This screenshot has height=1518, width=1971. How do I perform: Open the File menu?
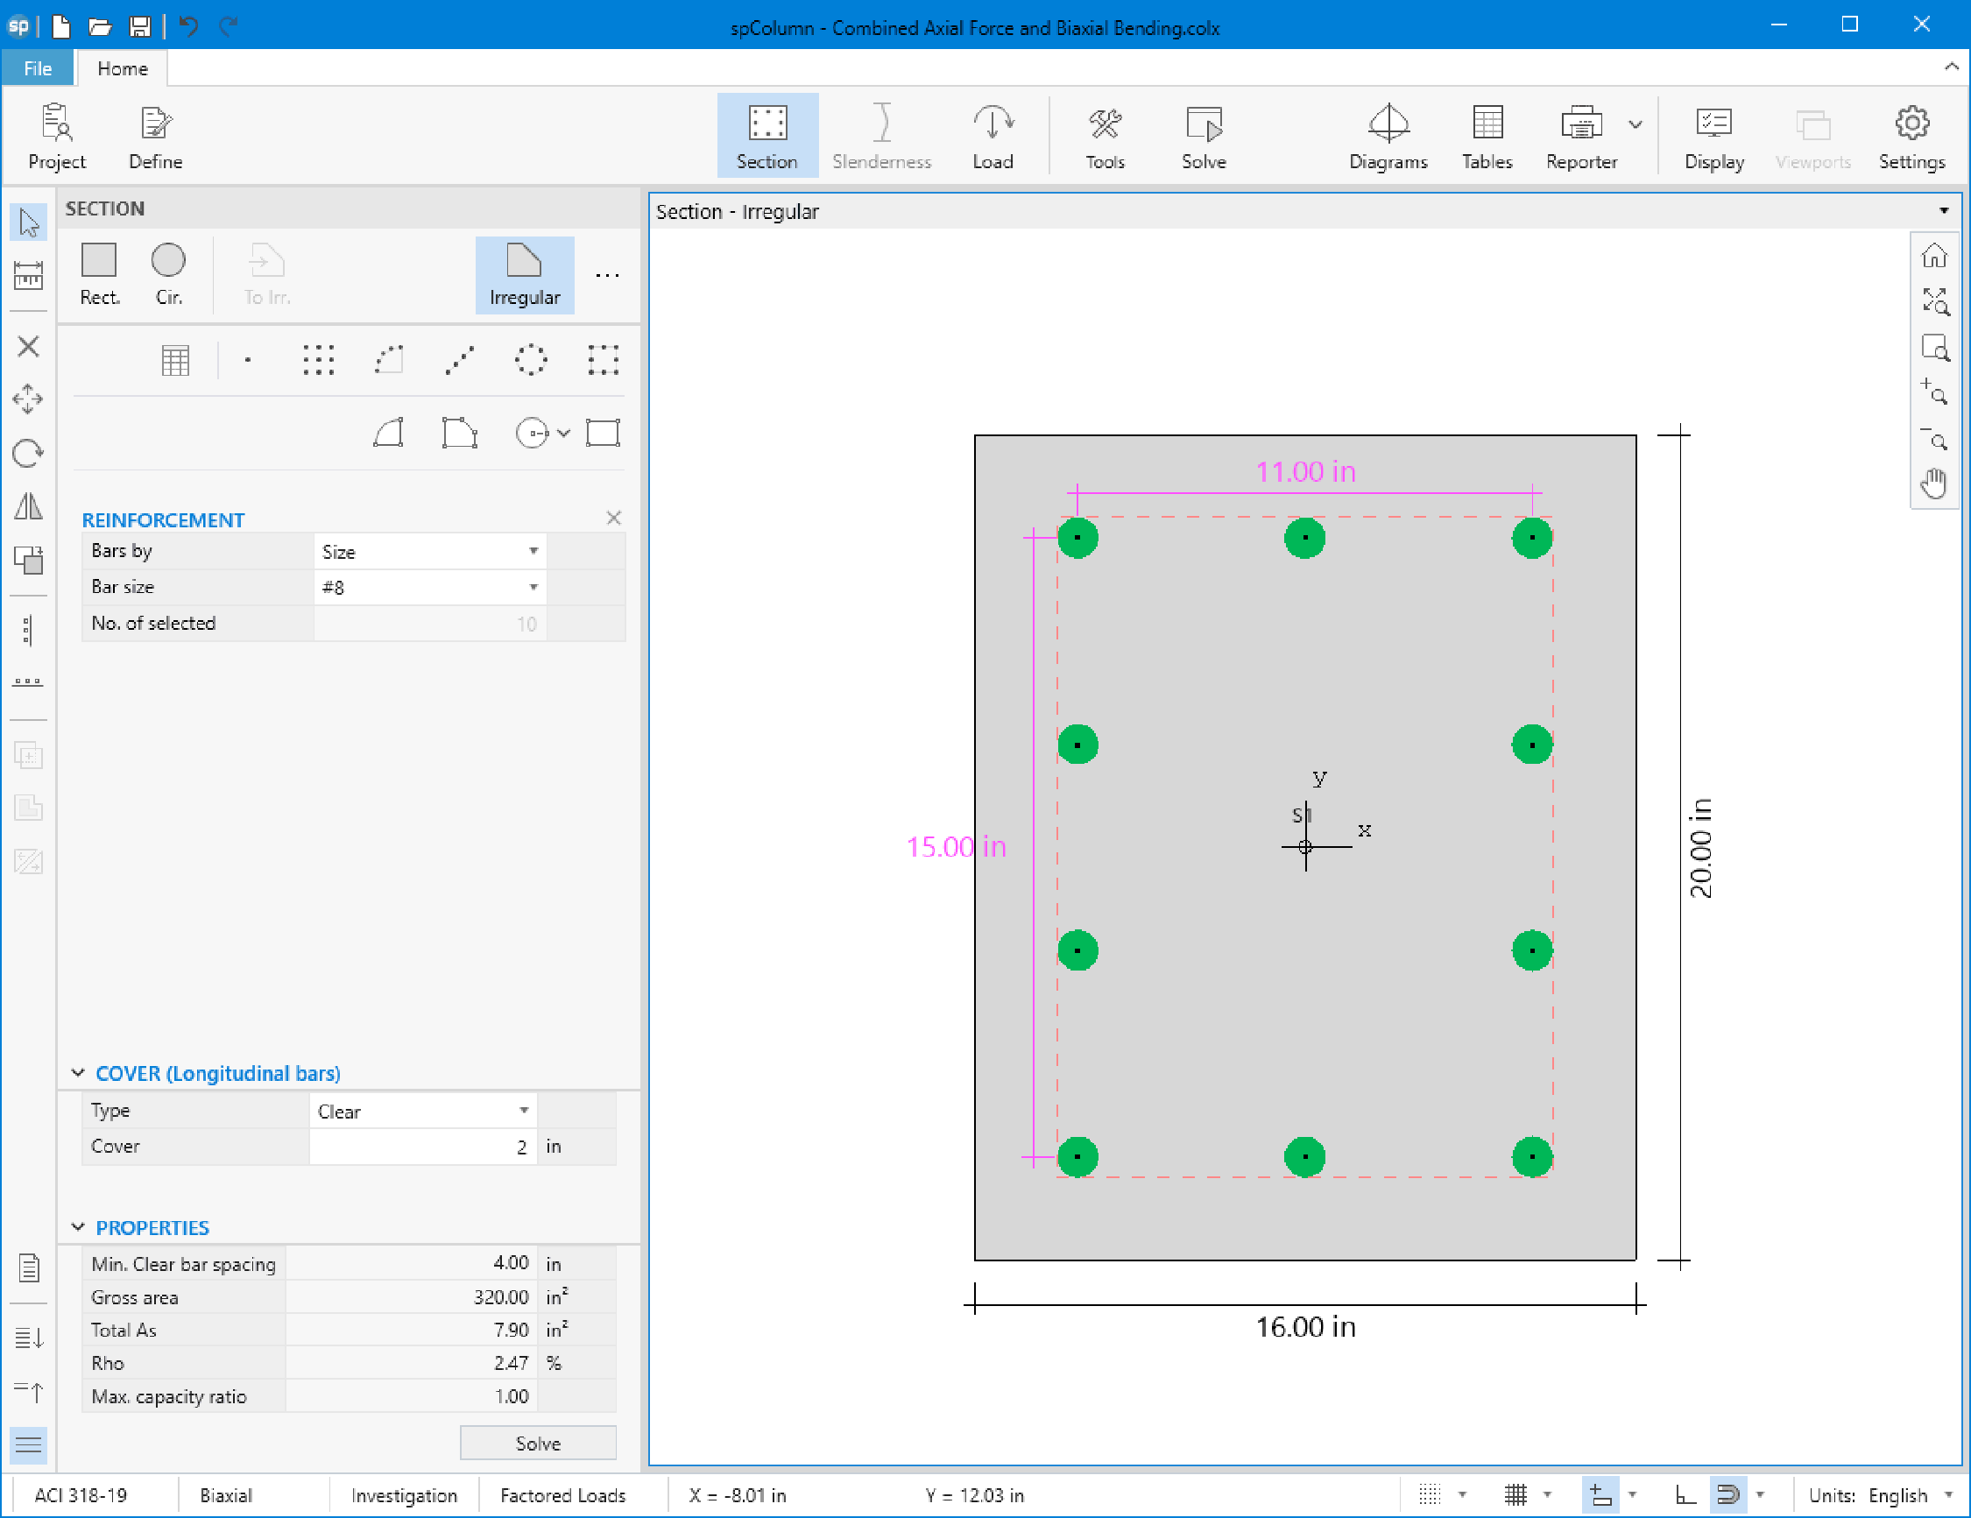pyautogui.click(x=37, y=67)
